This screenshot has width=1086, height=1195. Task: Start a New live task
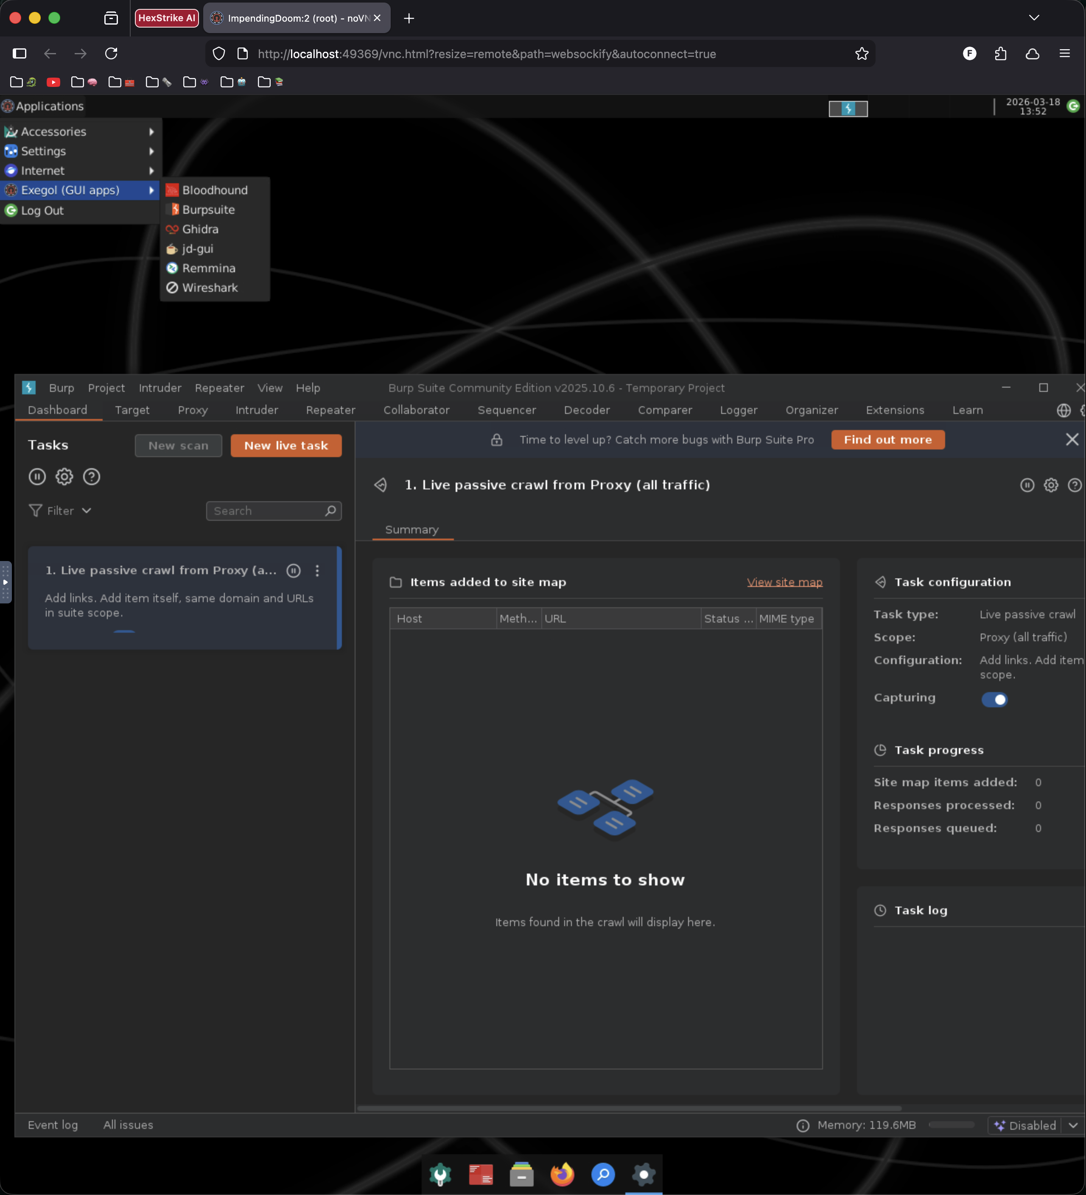coord(285,445)
